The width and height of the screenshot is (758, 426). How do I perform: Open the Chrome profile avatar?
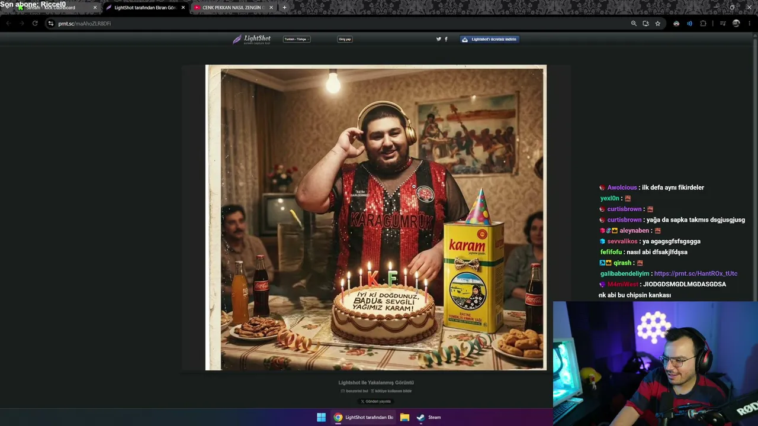click(736, 24)
